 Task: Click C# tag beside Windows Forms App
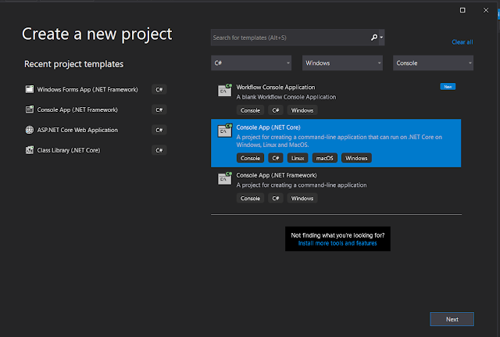click(159, 90)
